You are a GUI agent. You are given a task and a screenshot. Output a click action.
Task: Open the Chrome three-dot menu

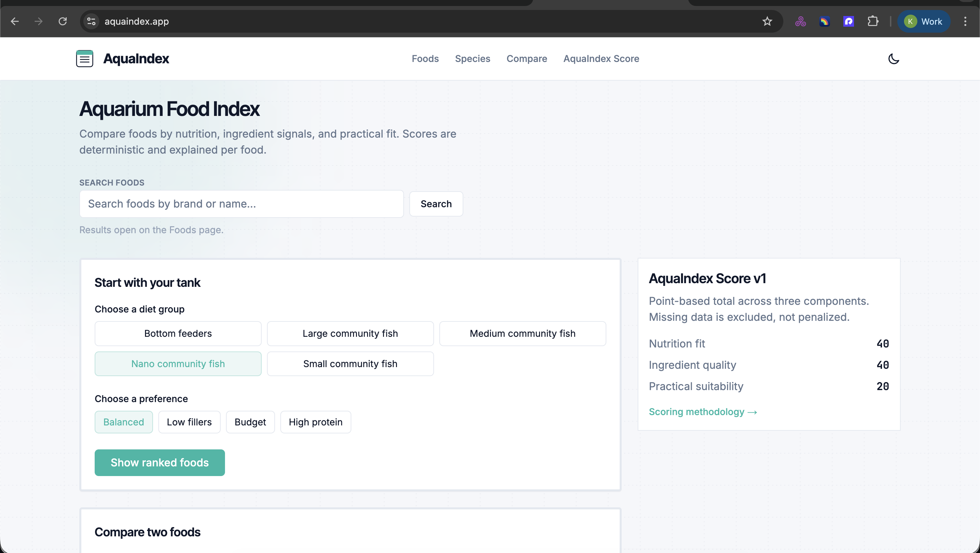point(965,21)
